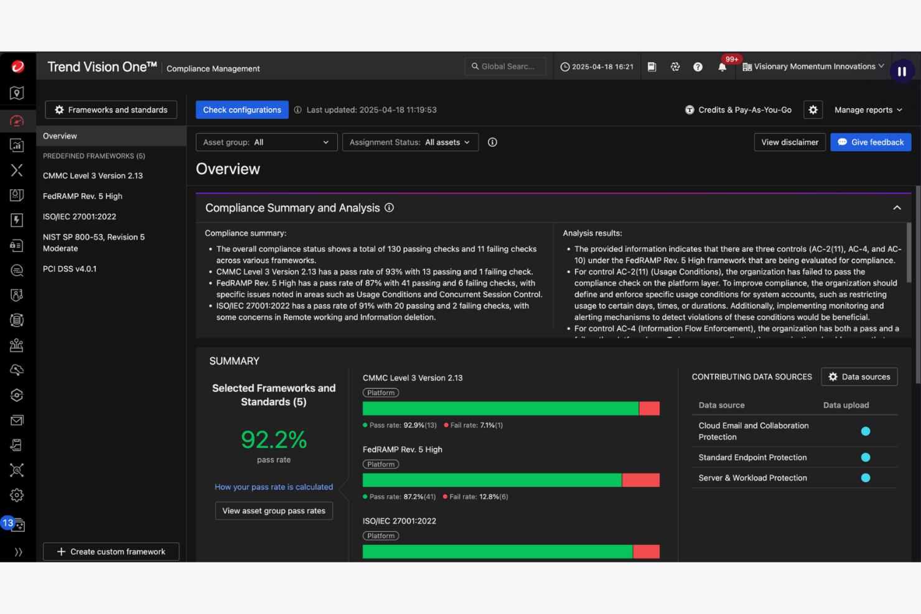
Task: Expand the Assignment Status All assets dropdown
Action: click(410, 142)
